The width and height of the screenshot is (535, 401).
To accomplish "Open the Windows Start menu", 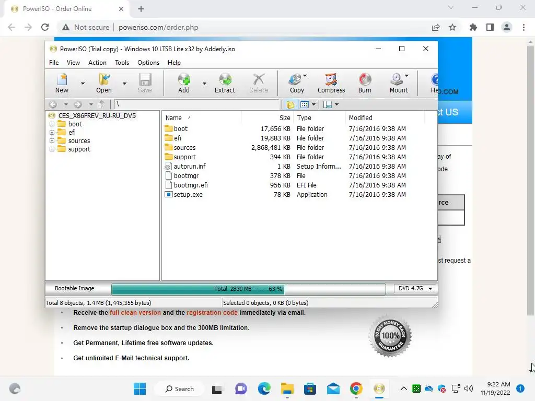I will coord(139,388).
